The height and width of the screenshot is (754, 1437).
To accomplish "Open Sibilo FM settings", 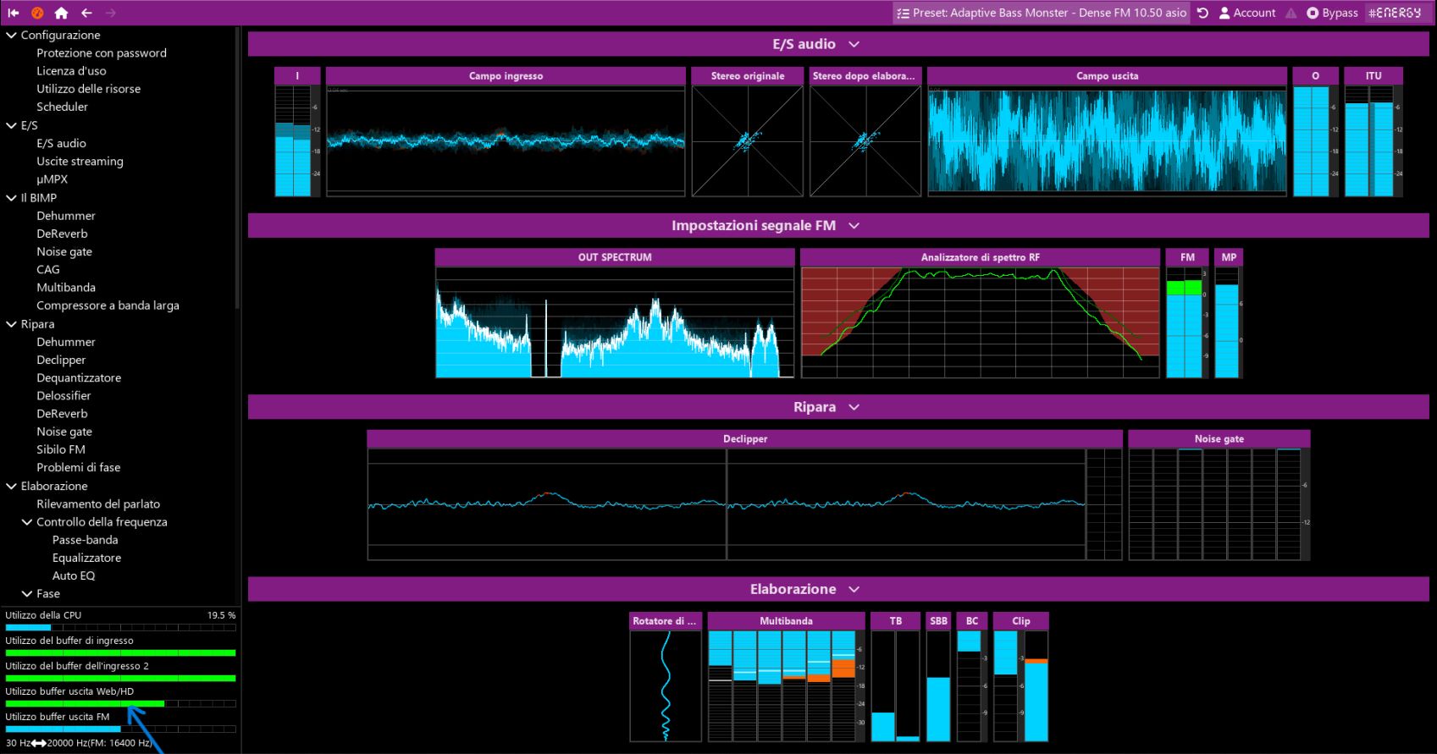I will [x=61, y=449].
